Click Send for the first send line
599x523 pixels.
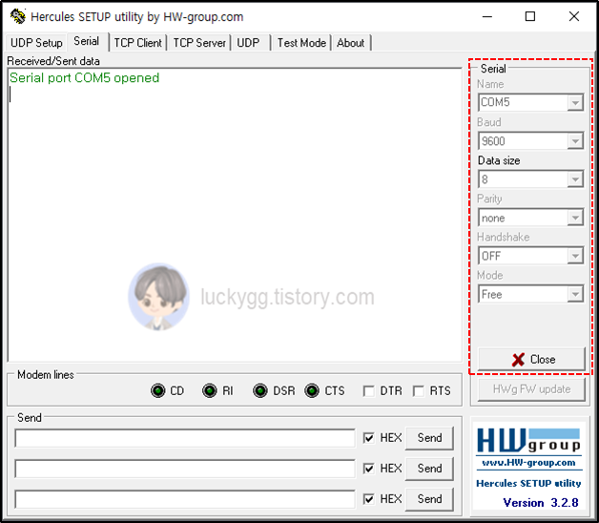click(429, 438)
